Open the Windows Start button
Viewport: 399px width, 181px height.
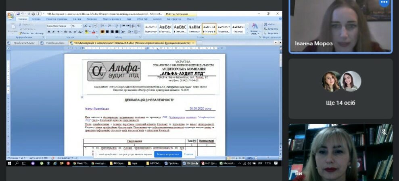pyautogui.click(x=9, y=163)
